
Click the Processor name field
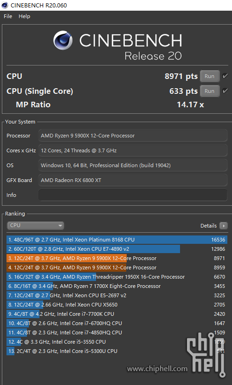click(x=133, y=136)
